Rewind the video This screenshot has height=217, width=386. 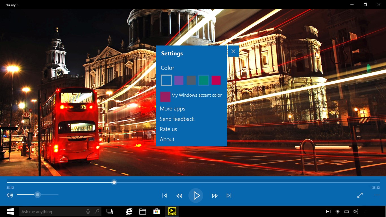coord(179,196)
